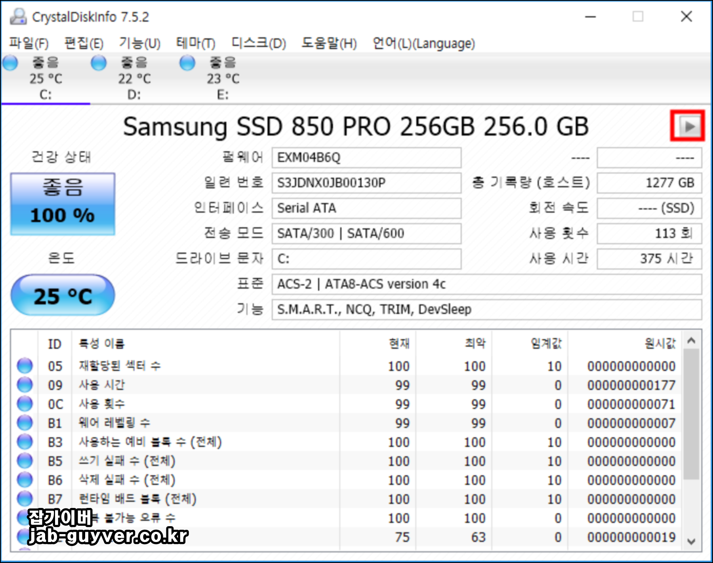Click the firmware field EXM04B6Q
713x563 pixels.
pos(366,158)
